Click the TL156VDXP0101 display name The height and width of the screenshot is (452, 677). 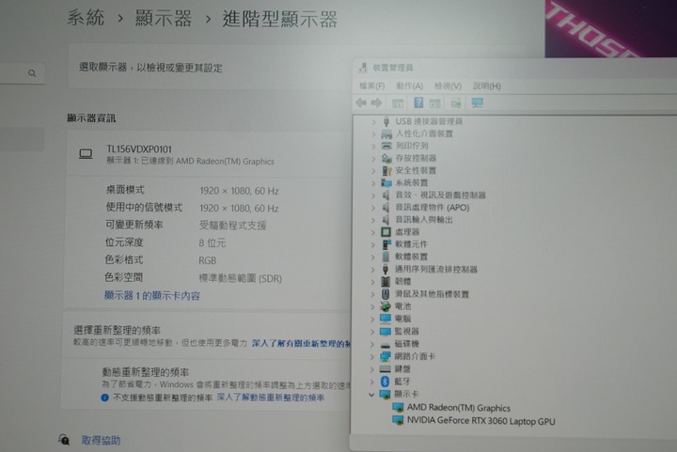[x=139, y=149]
